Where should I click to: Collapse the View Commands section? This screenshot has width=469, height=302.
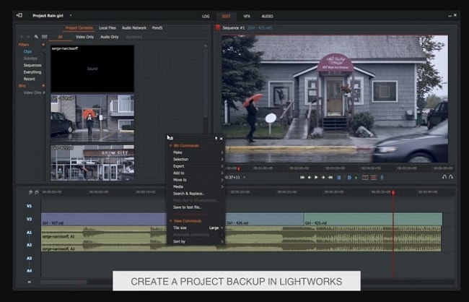click(171, 221)
